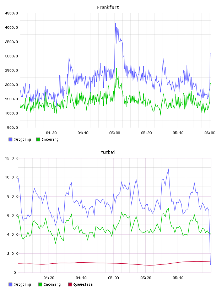This screenshot has width=216, height=290.
Task: Click the Mumbai y-axis label 8.0 K
Action: click(x=12, y=196)
